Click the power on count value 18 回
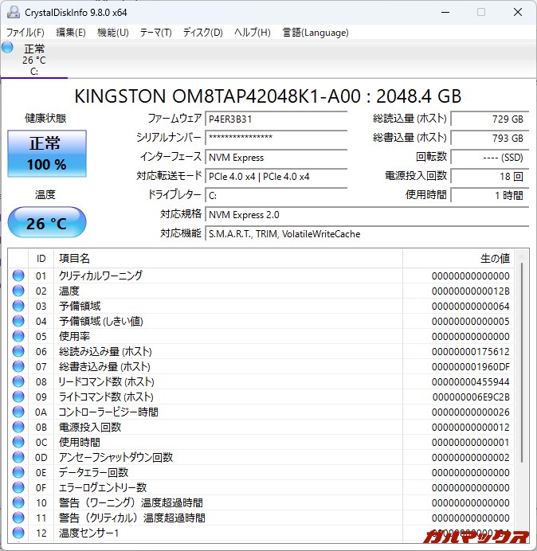 489,177
